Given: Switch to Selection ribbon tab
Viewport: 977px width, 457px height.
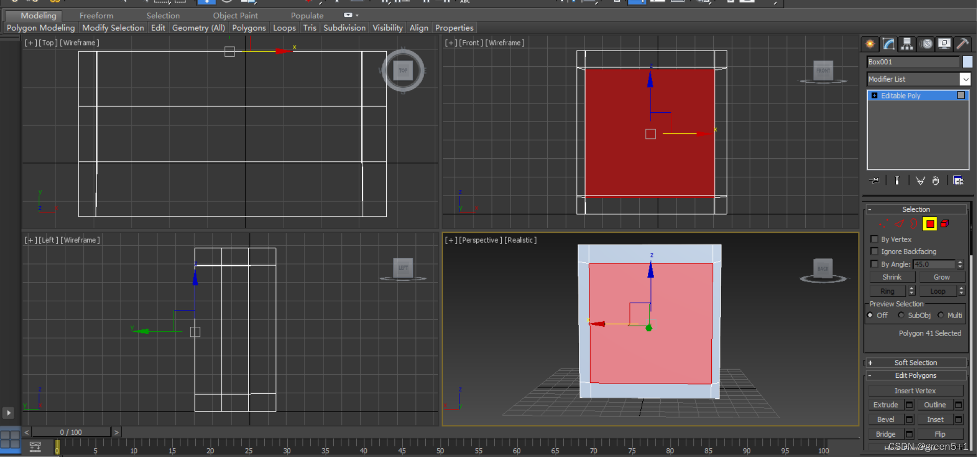Looking at the screenshot, I should click(x=163, y=16).
